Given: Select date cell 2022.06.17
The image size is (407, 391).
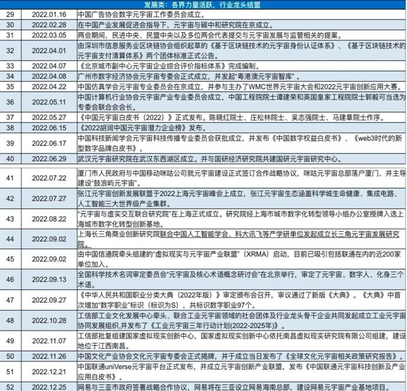Looking at the screenshot, I should pyautogui.click(x=49, y=143).
